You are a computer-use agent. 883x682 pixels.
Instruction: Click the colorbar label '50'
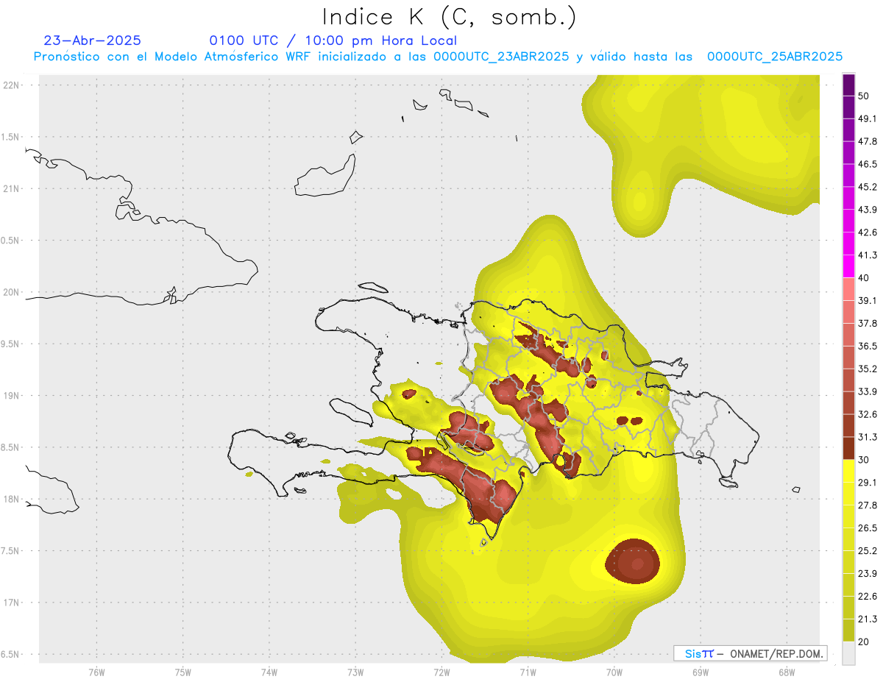(864, 96)
